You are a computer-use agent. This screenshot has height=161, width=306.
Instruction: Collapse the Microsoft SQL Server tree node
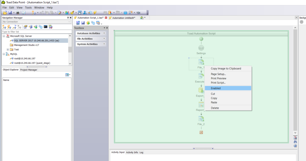pyautogui.click(x=4, y=36)
